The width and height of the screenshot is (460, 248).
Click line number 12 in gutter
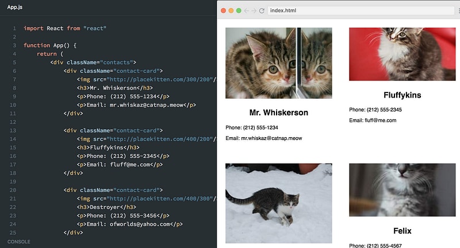pyautogui.click(x=13, y=122)
